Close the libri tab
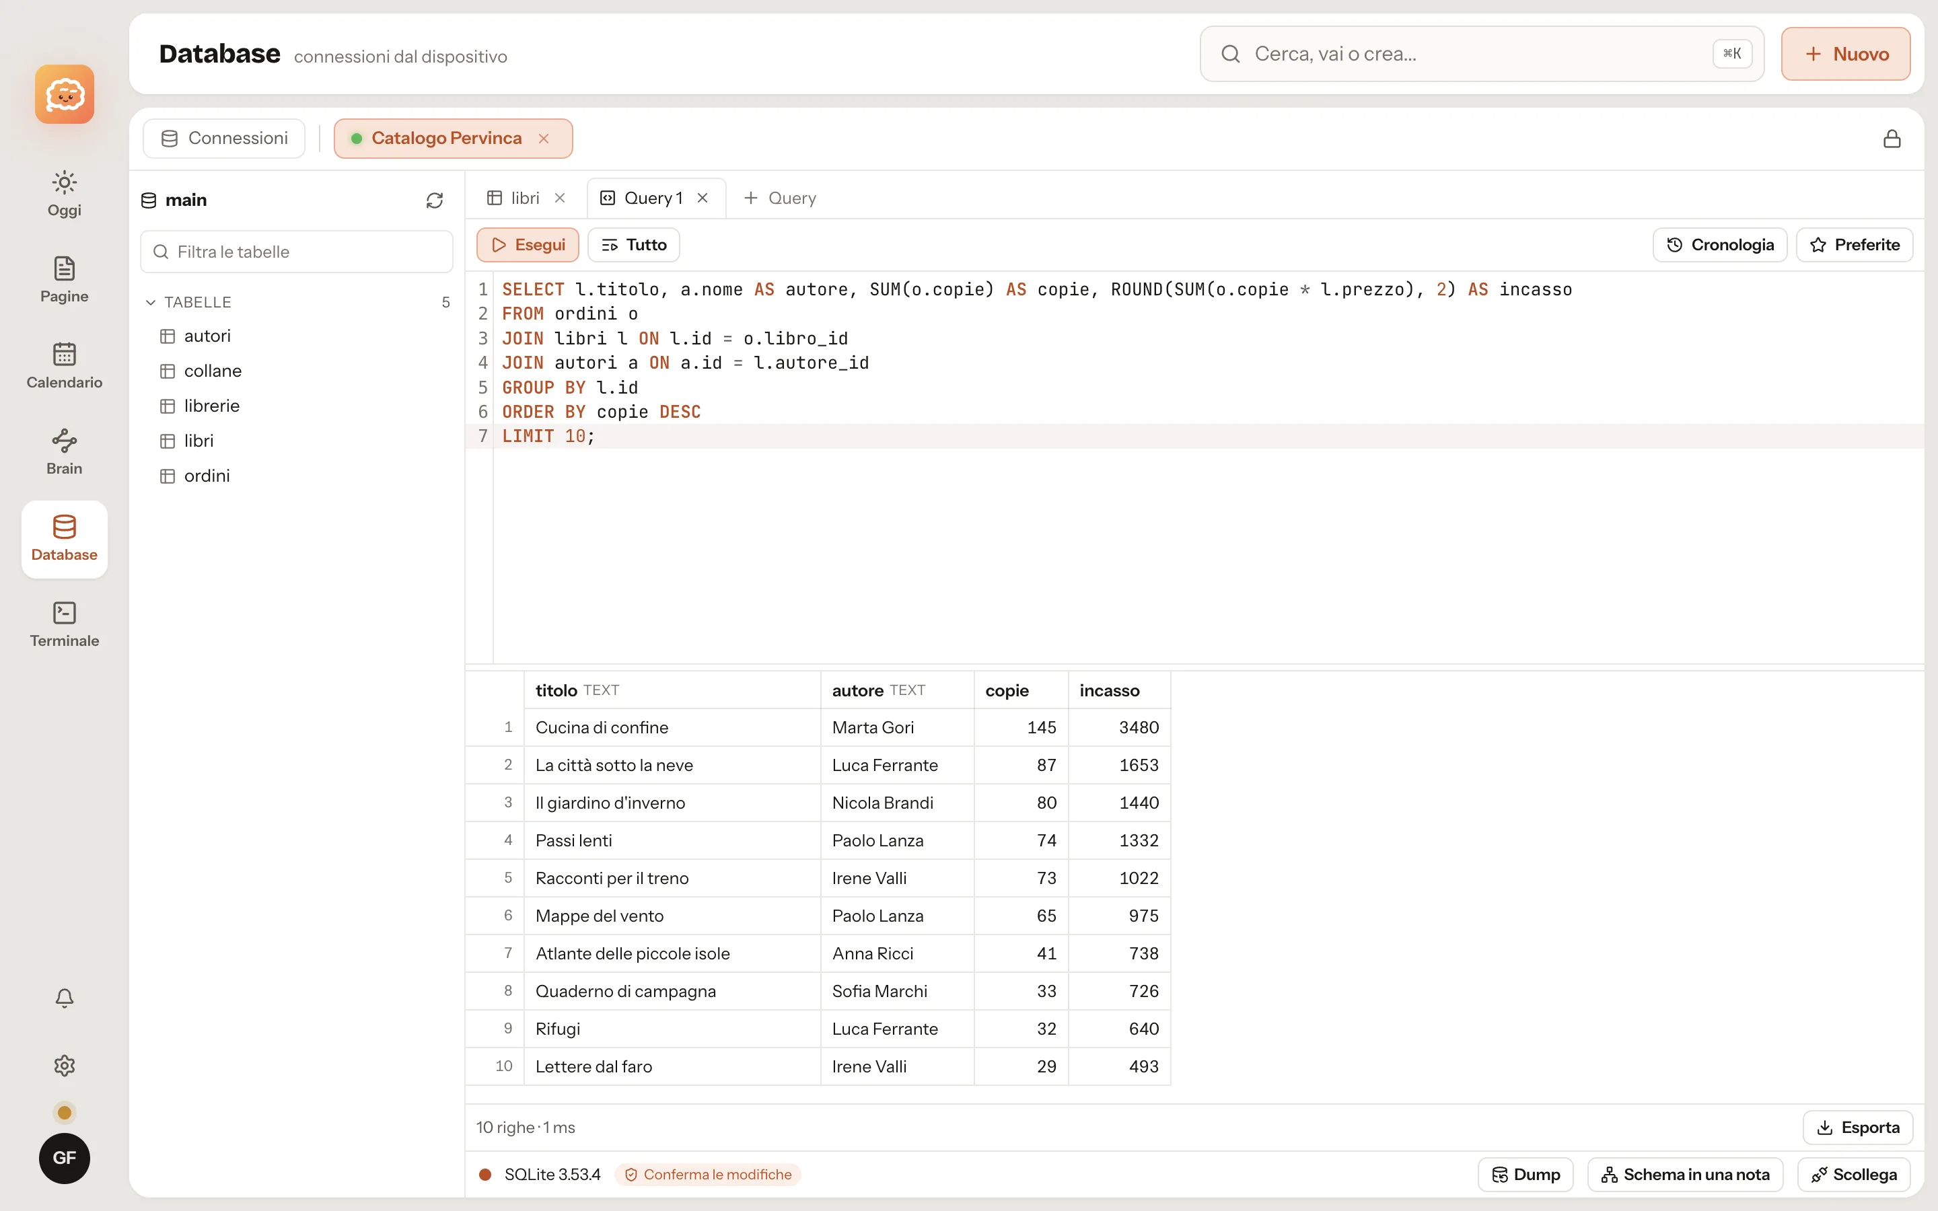Image resolution: width=1938 pixels, height=1211 pixels. (560, 198)
